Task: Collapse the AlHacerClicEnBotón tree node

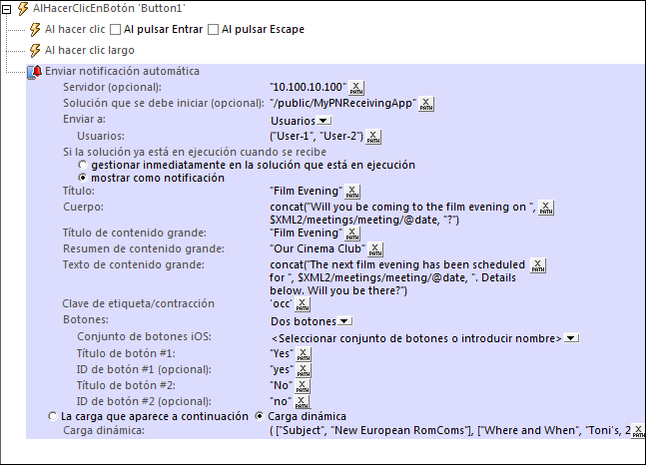Action: [x=6, y=9]
